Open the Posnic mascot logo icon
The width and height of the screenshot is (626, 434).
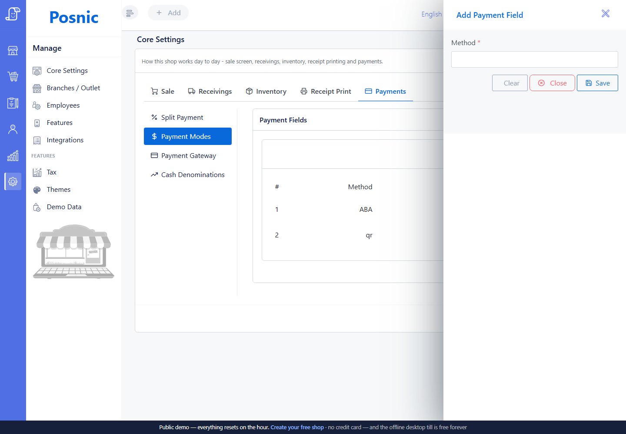13,14
